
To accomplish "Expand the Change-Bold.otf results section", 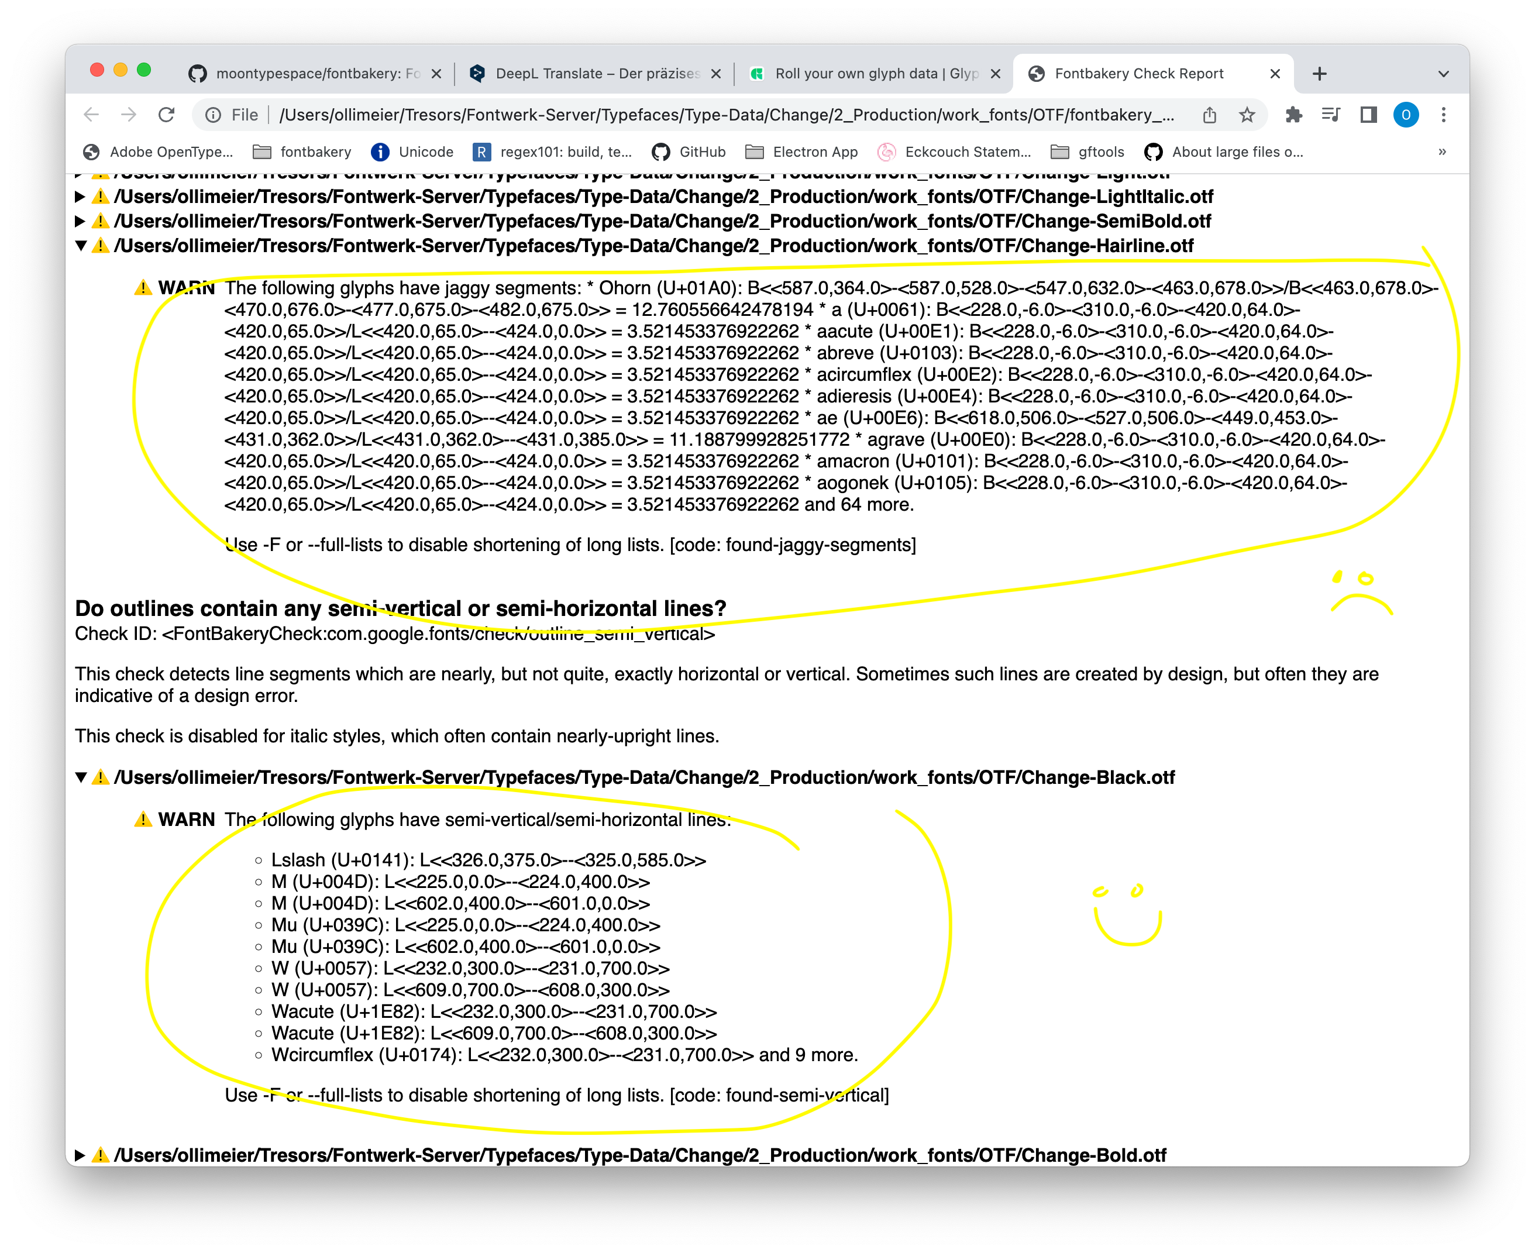I will coord(81,1155).
